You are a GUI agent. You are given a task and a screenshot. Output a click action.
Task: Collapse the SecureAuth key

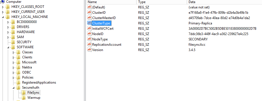tap(14, 88)
